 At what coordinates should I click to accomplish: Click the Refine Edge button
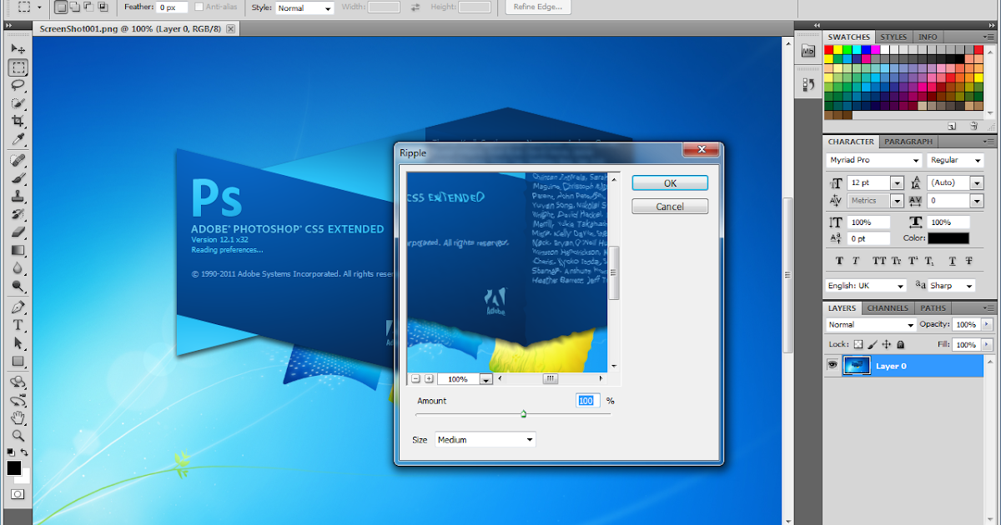pos(537,7)
